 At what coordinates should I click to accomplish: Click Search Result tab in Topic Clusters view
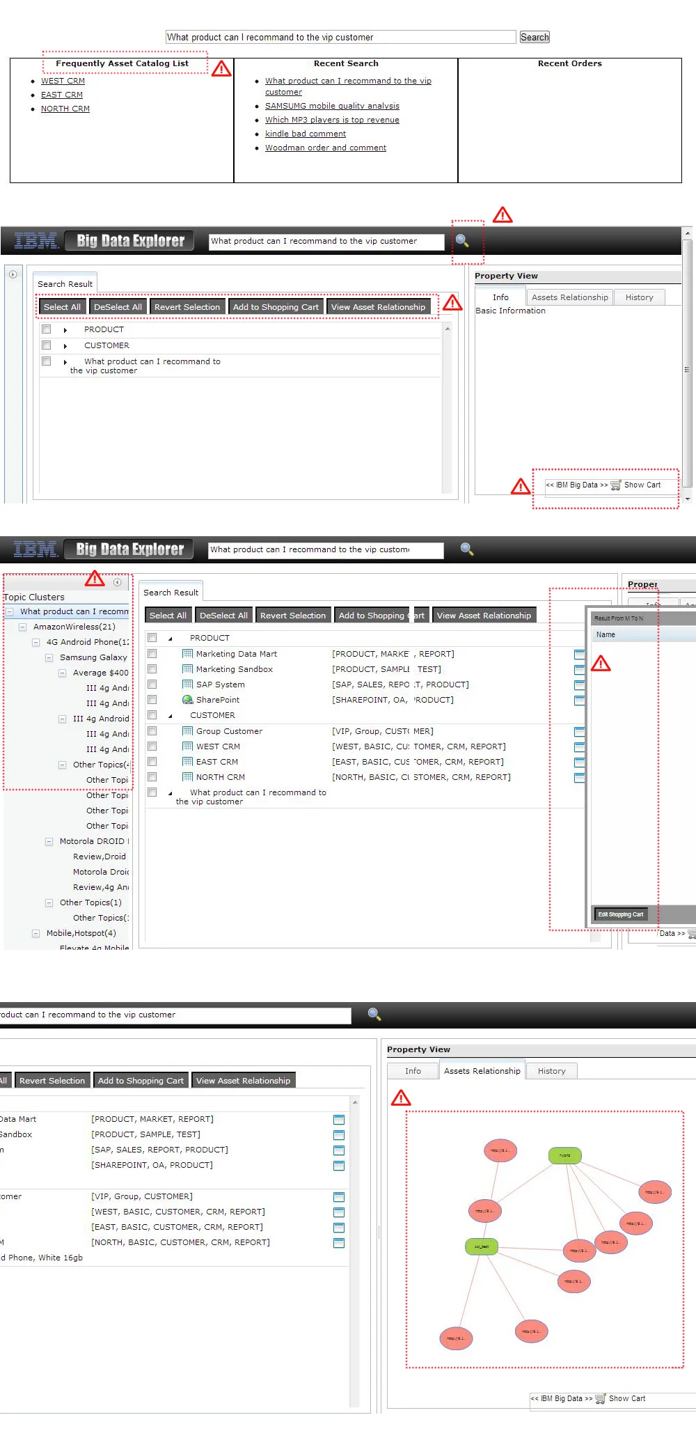[171, 593]
